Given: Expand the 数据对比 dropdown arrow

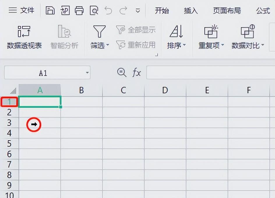Looking at the screenshot, I should point(262,45).
